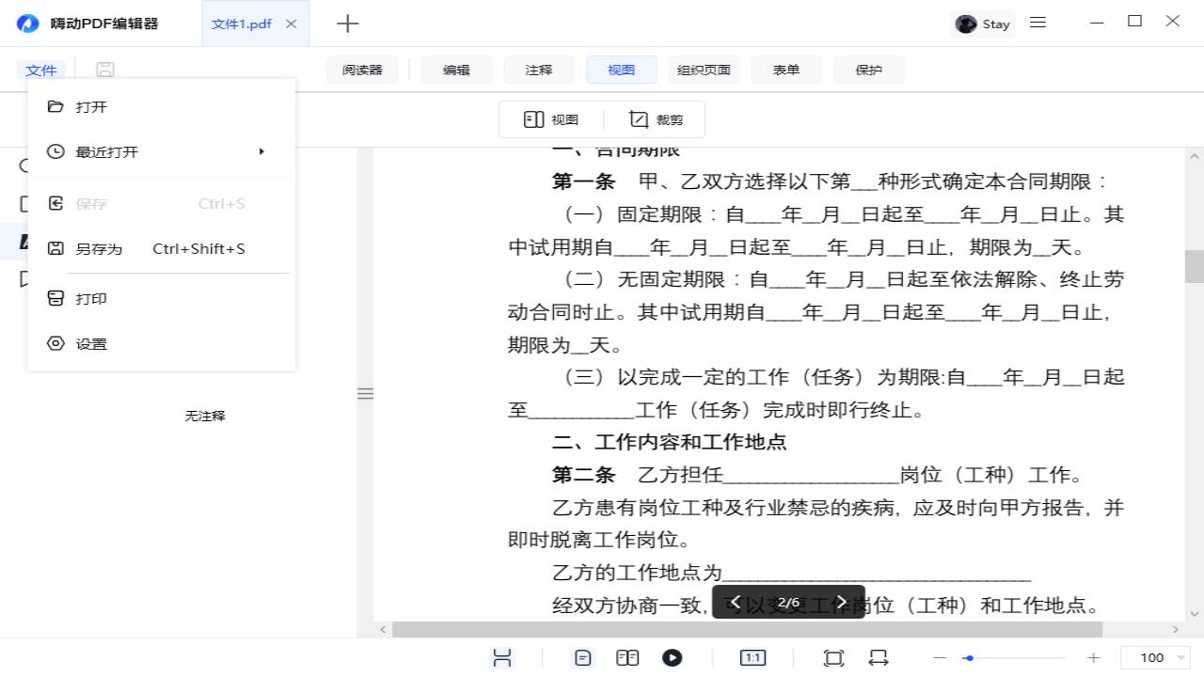Click the vertical scrollbar thumb
This screenshot has height=677, width=1204.
(x=1195, y=266)
